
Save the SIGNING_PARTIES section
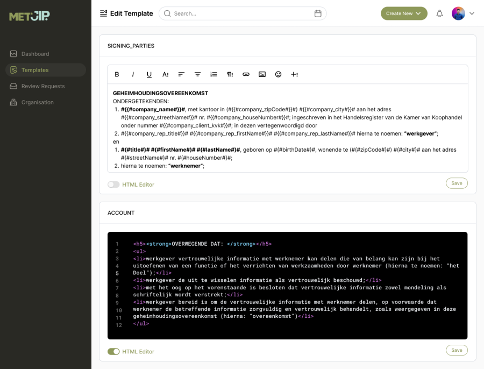(457, 183)
